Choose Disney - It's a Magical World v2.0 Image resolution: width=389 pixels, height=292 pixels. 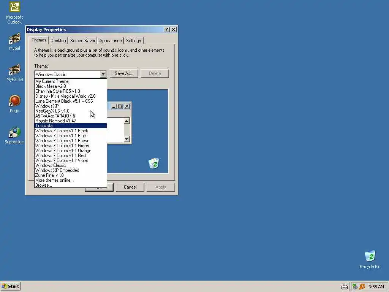coord(70,96)
